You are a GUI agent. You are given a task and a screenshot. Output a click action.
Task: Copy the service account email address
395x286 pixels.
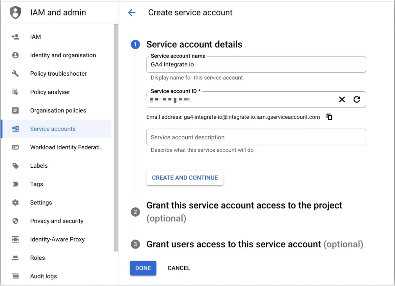[x=329, y=117]
